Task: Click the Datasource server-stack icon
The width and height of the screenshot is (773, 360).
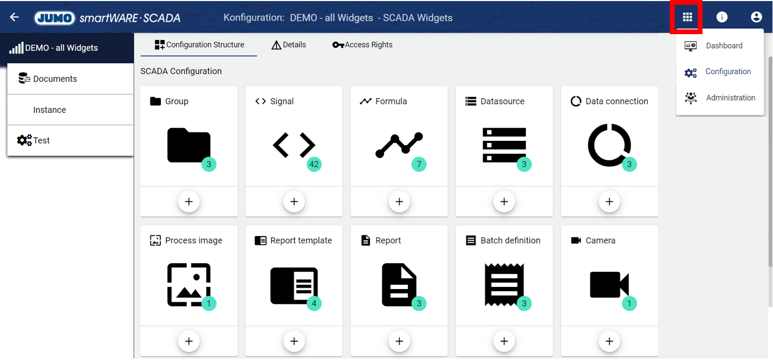Action: coord(504,145)
